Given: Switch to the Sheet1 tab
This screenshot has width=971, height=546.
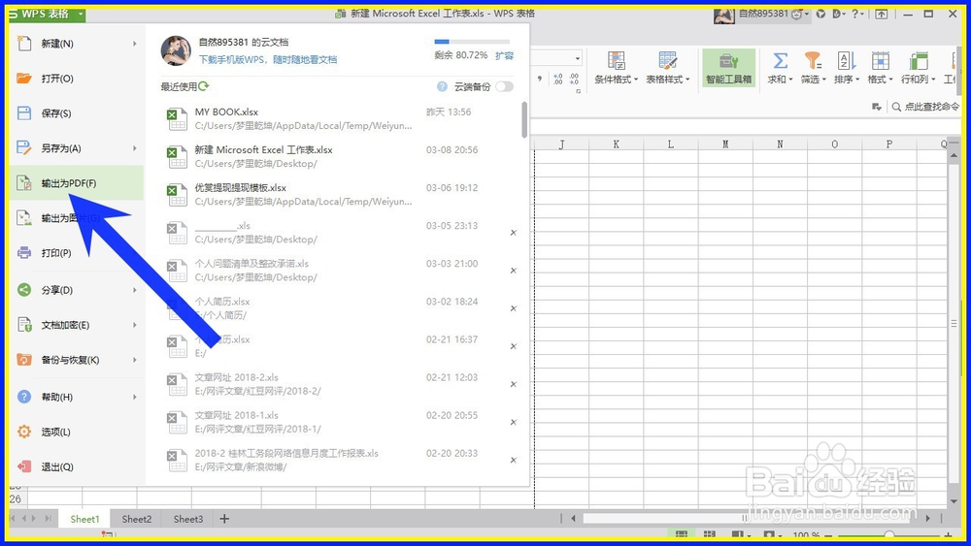Looking at the screenshot, I should tap(84, 519).
